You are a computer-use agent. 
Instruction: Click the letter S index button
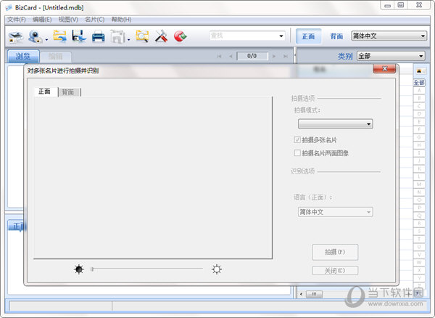pos(419,232)
